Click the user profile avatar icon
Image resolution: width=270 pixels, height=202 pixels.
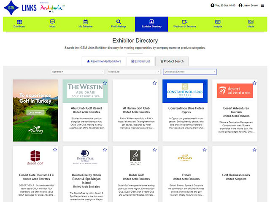pos(240,5)
